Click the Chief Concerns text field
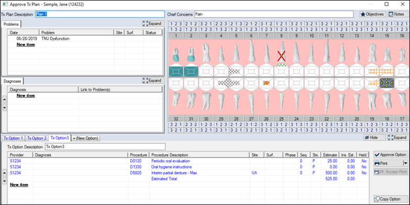 point(274,14)
